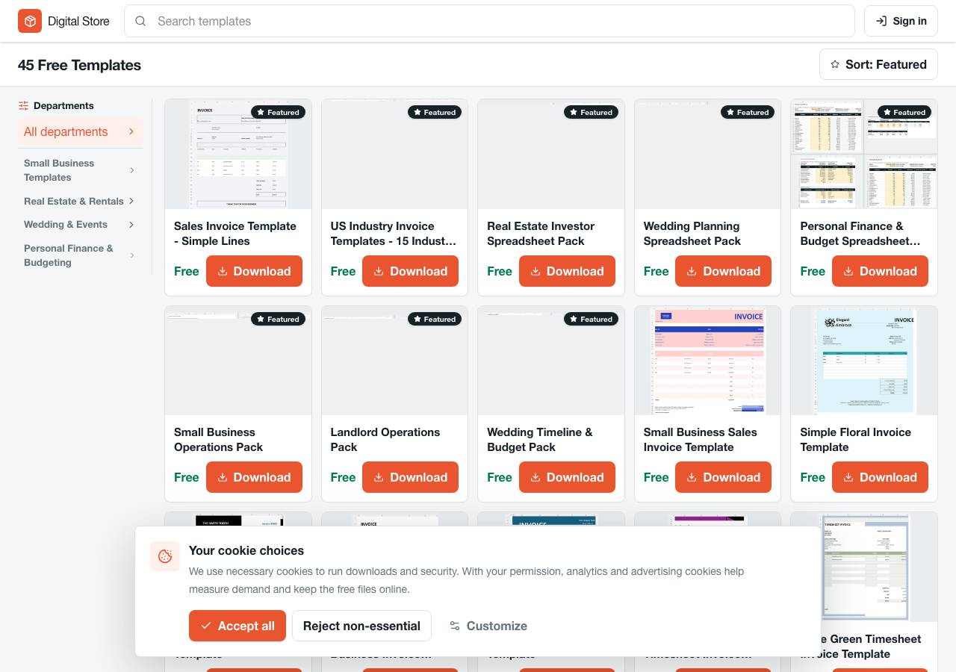Click Reject non-essential cookies
The width and height of the screenshot is (956, 672).
pyautogui.click(x=361, y=626)
